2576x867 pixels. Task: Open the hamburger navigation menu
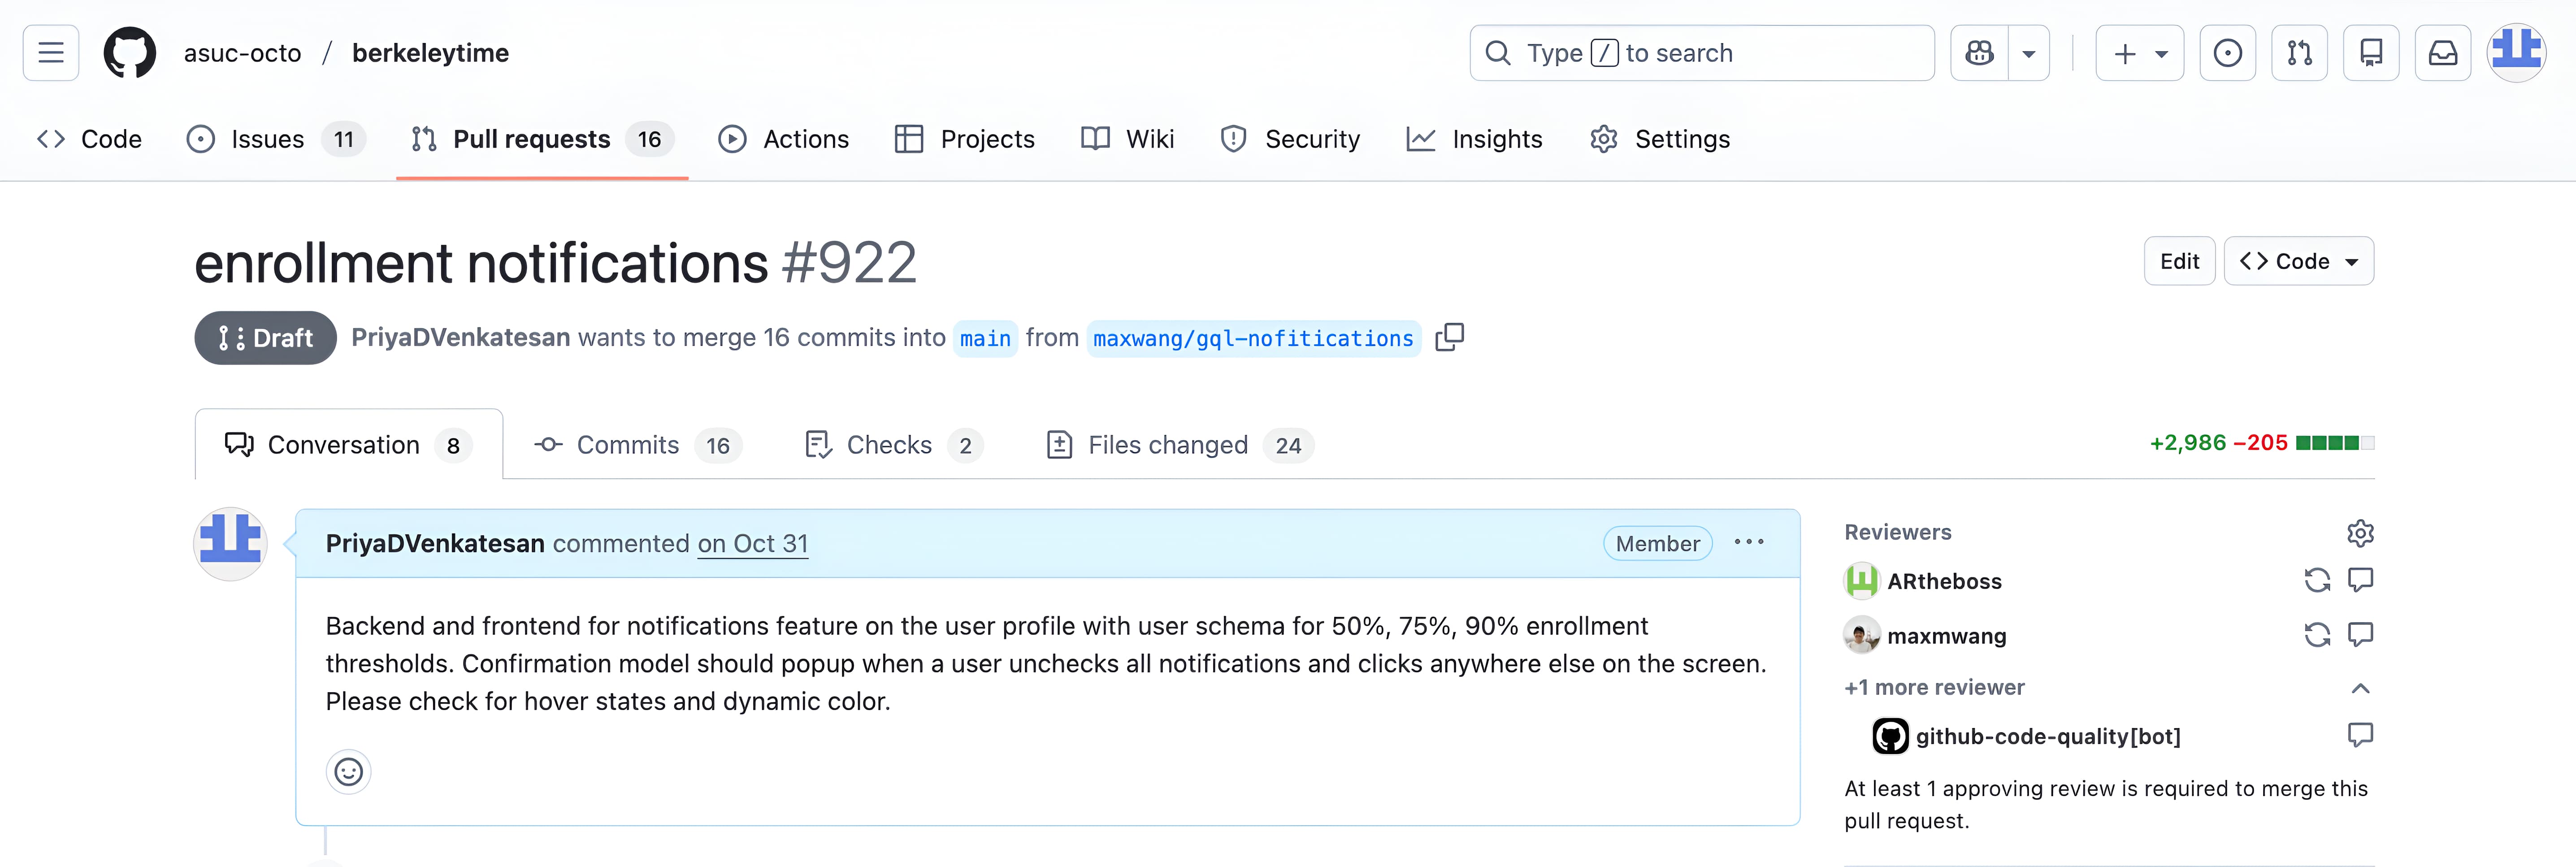(x=51, y=53)
